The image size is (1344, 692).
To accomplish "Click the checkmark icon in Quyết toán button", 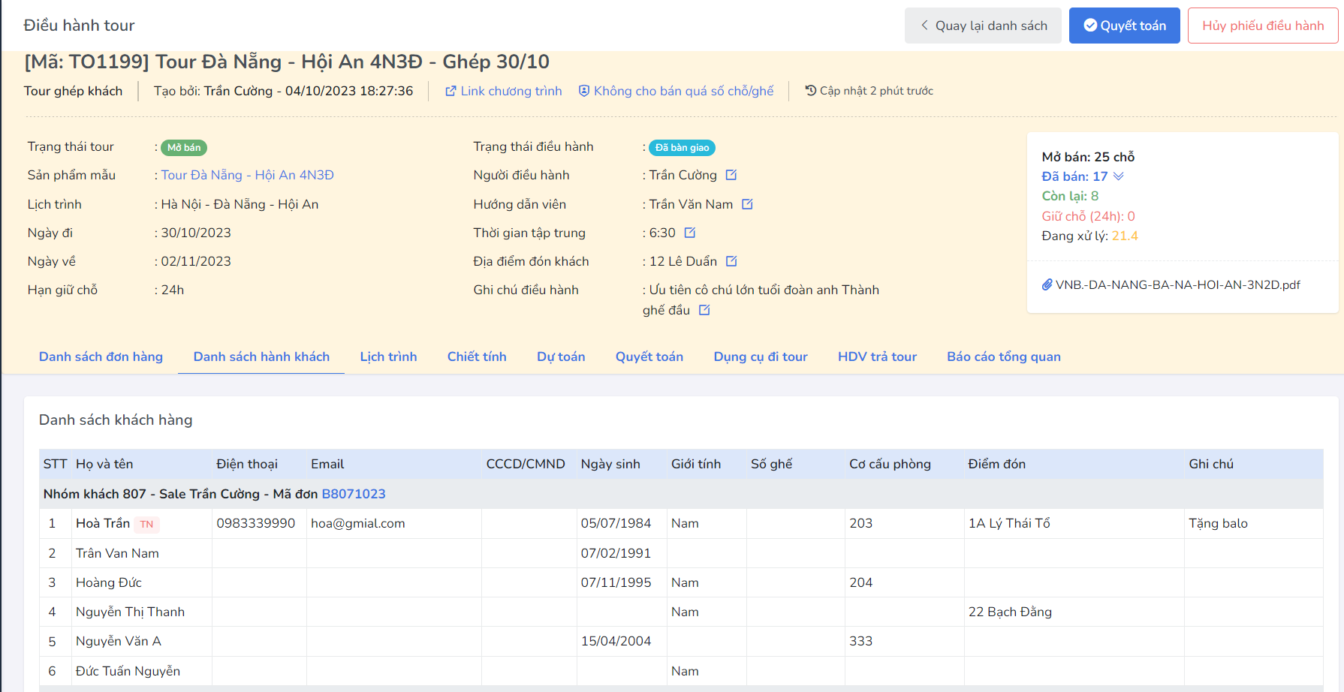I will point(1090,26).
